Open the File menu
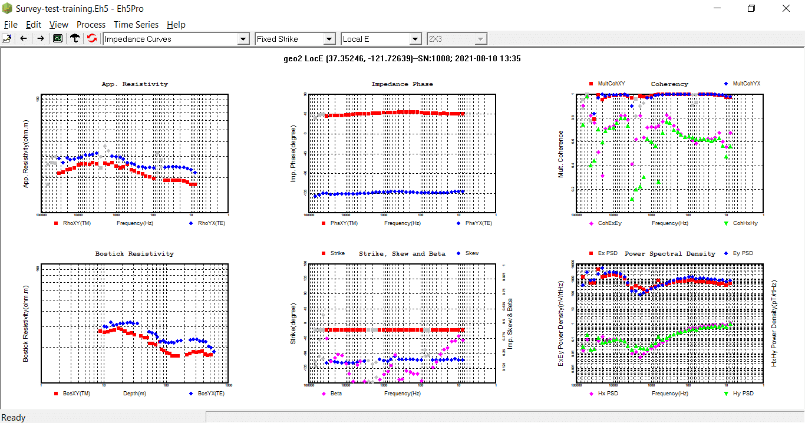 click(x=11, y=25)
